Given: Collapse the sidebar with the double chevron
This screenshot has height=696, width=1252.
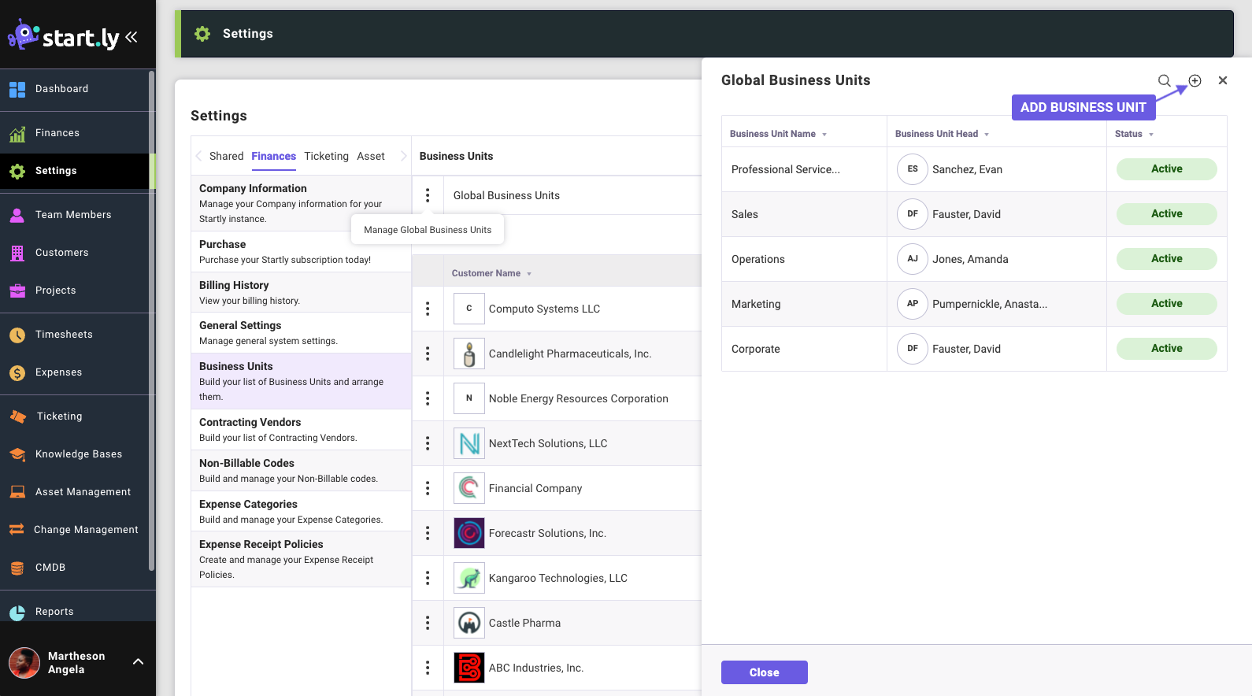Looking at the screenshot, I should tap(131, 37).
